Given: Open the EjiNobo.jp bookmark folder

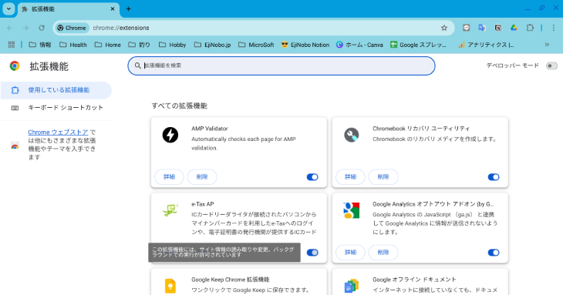Looking at the screenshot, I should [213, 45].
